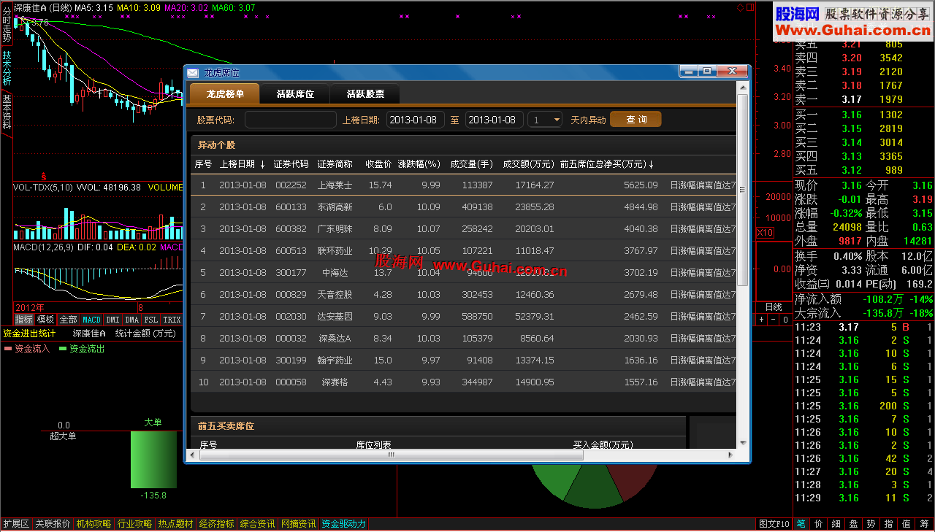Select the DMI indicator
This screenshot has height=532, width=935.
tap(112, 320)
